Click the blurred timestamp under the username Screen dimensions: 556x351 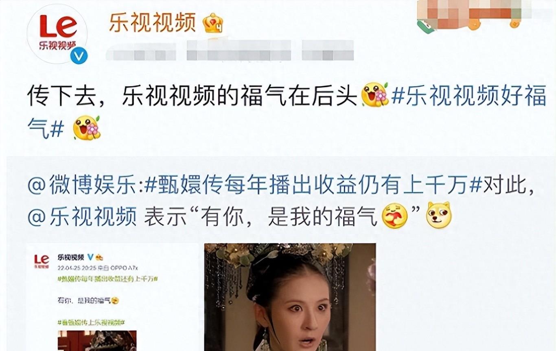229,52
